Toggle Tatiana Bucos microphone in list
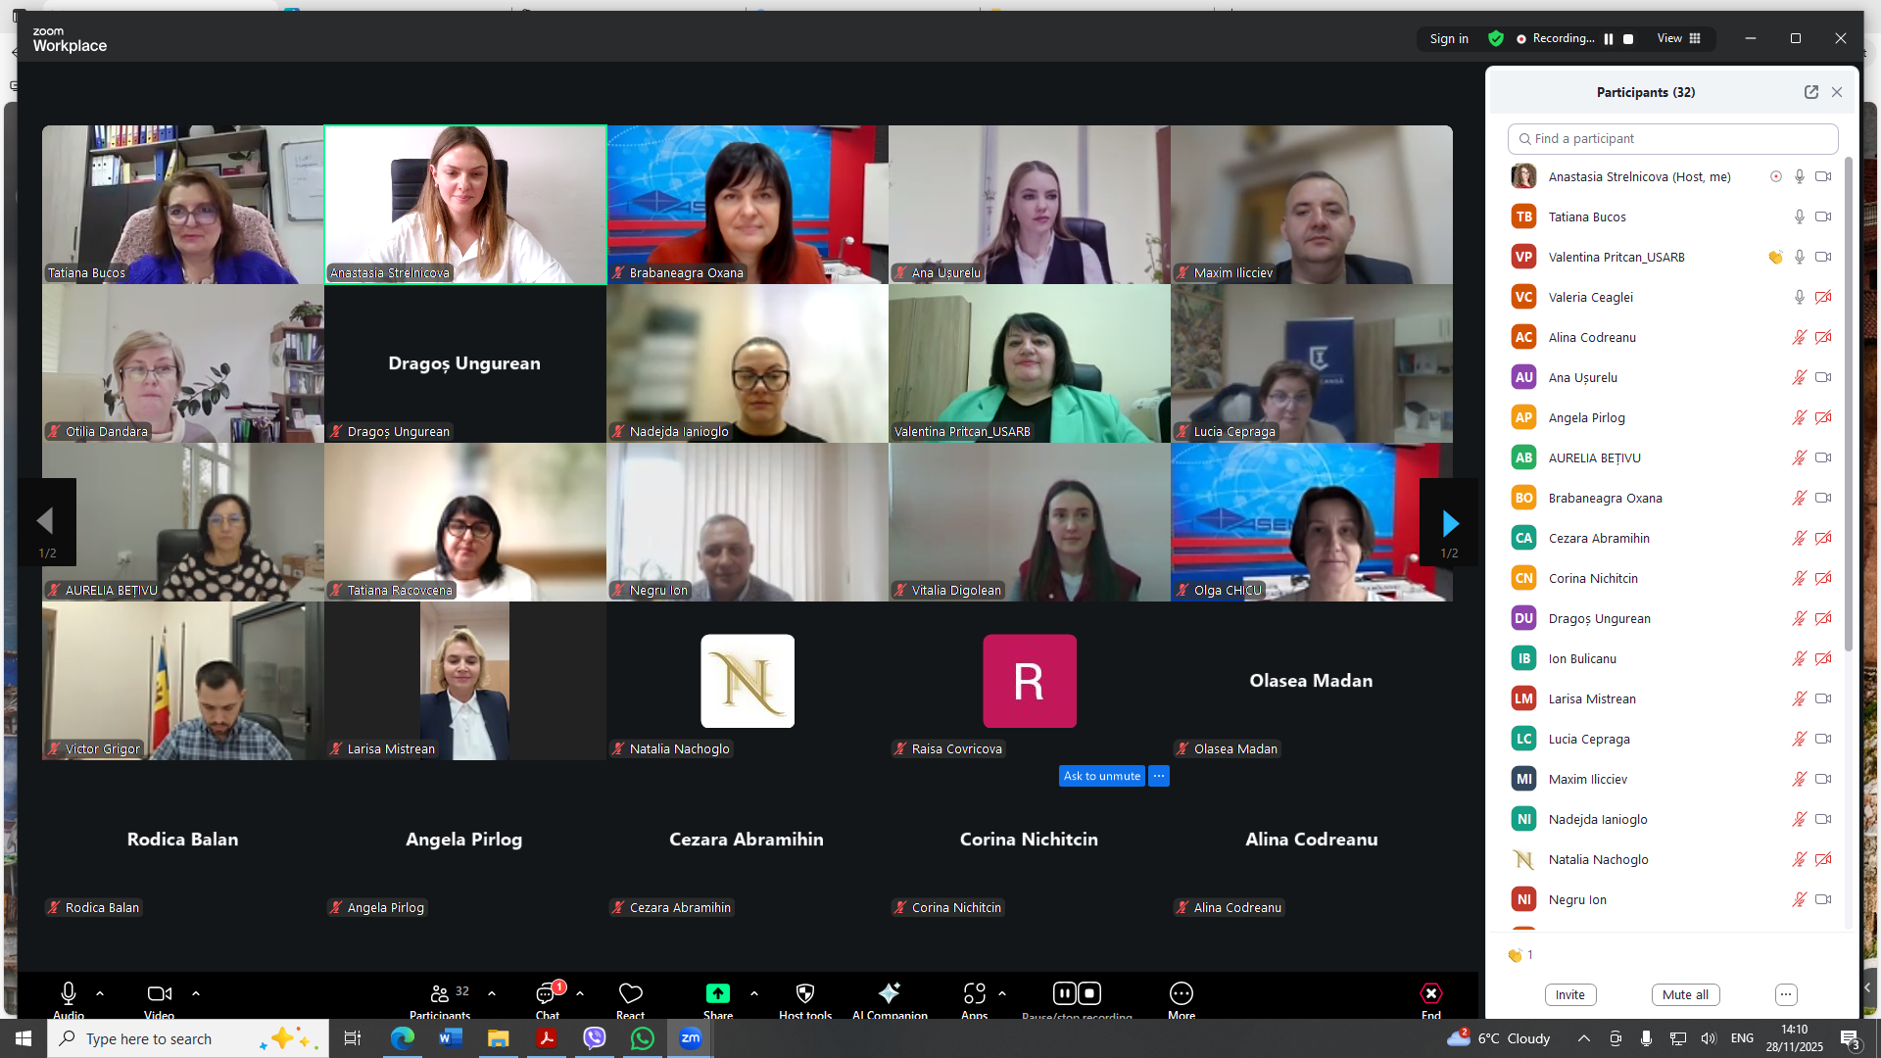Viewport: 1881px width, 1058px height. tap(1799, 217)
